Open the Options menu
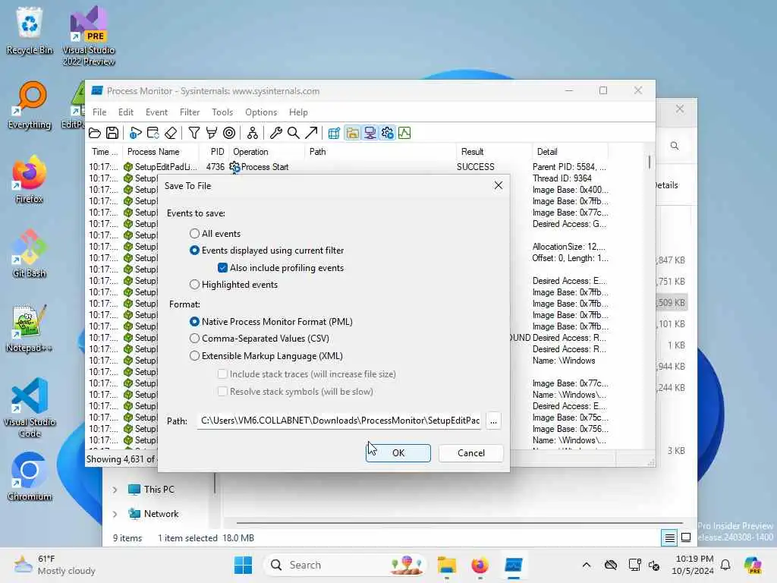Screen dimensions: 777x583 tap(261, 112)
